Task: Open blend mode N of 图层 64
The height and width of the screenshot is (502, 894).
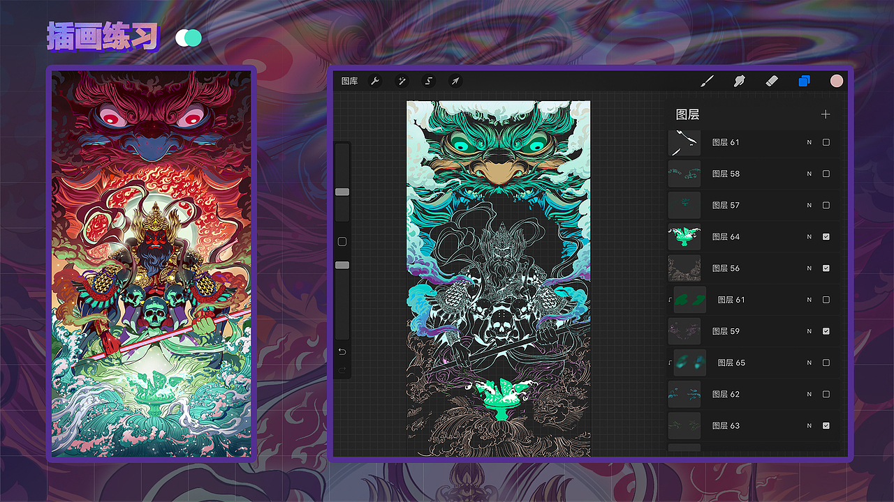Action: point(809,237)
